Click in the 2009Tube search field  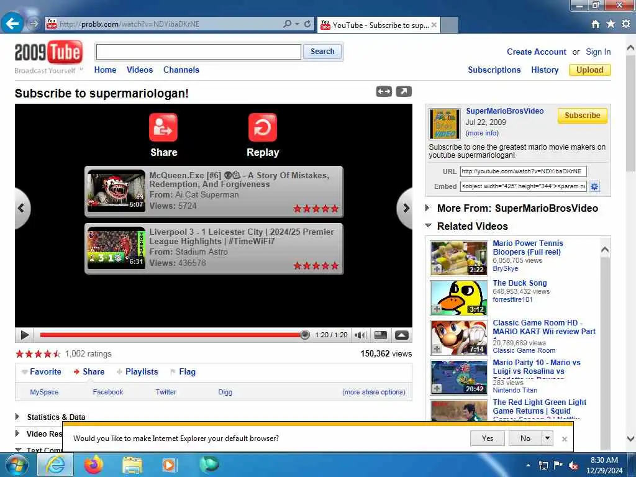pos(198,52)
